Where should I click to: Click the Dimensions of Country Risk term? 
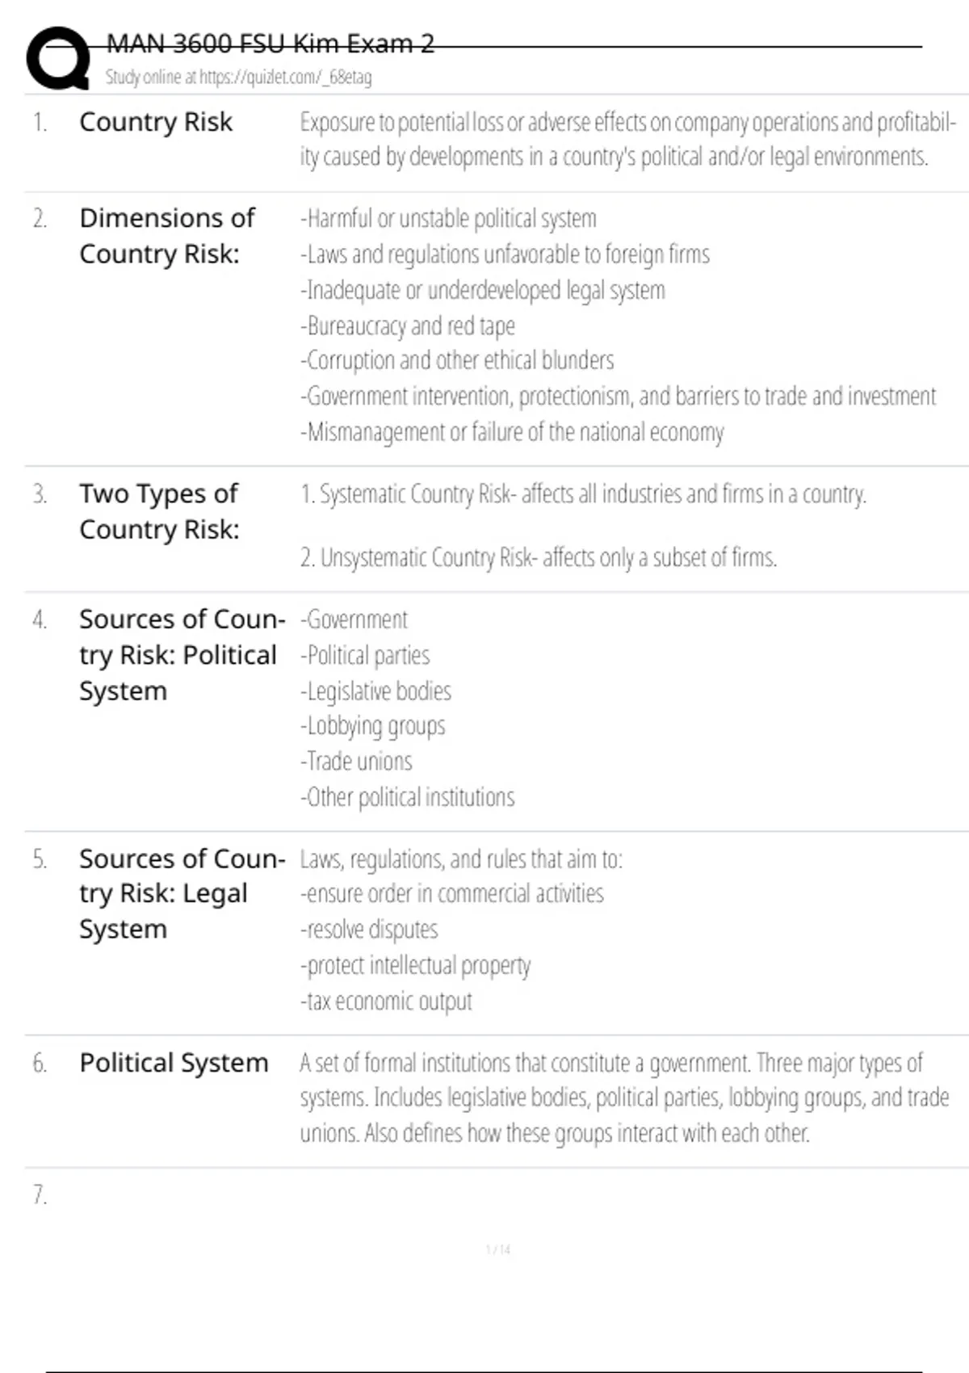[167, 236]
